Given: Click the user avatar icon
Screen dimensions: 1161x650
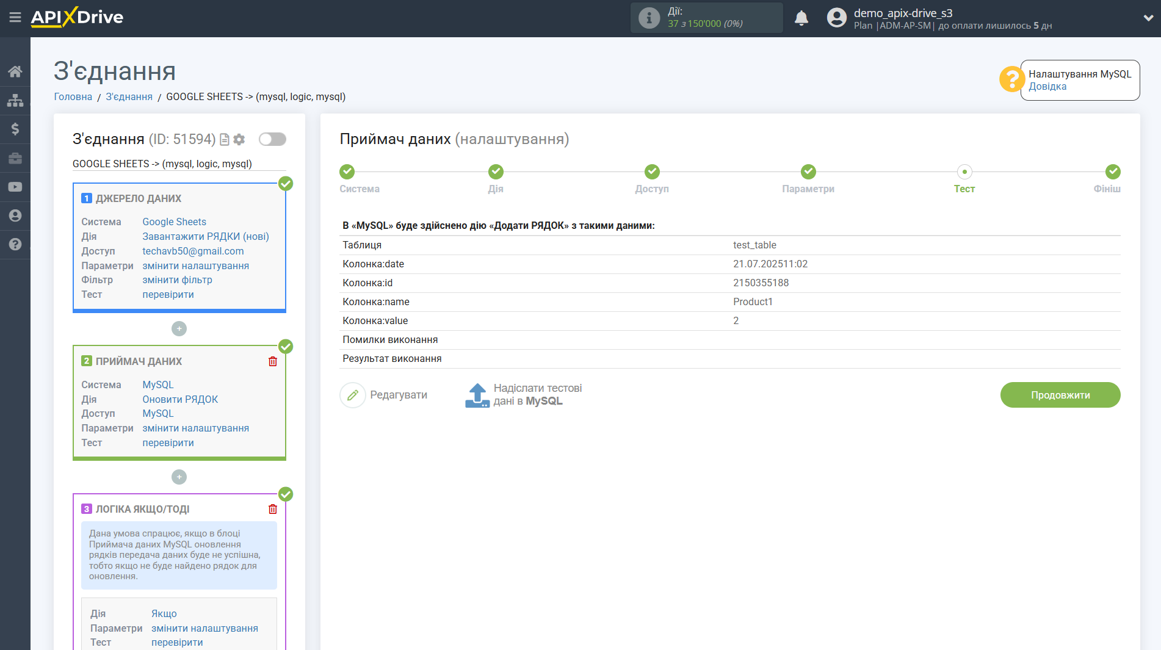Looking at the screenshot, I should coord(837,18).
